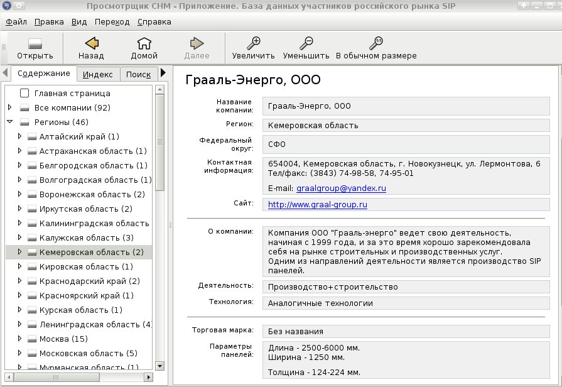
Task: Select Кировская область (1) in tree
Action: coord(86,267)
